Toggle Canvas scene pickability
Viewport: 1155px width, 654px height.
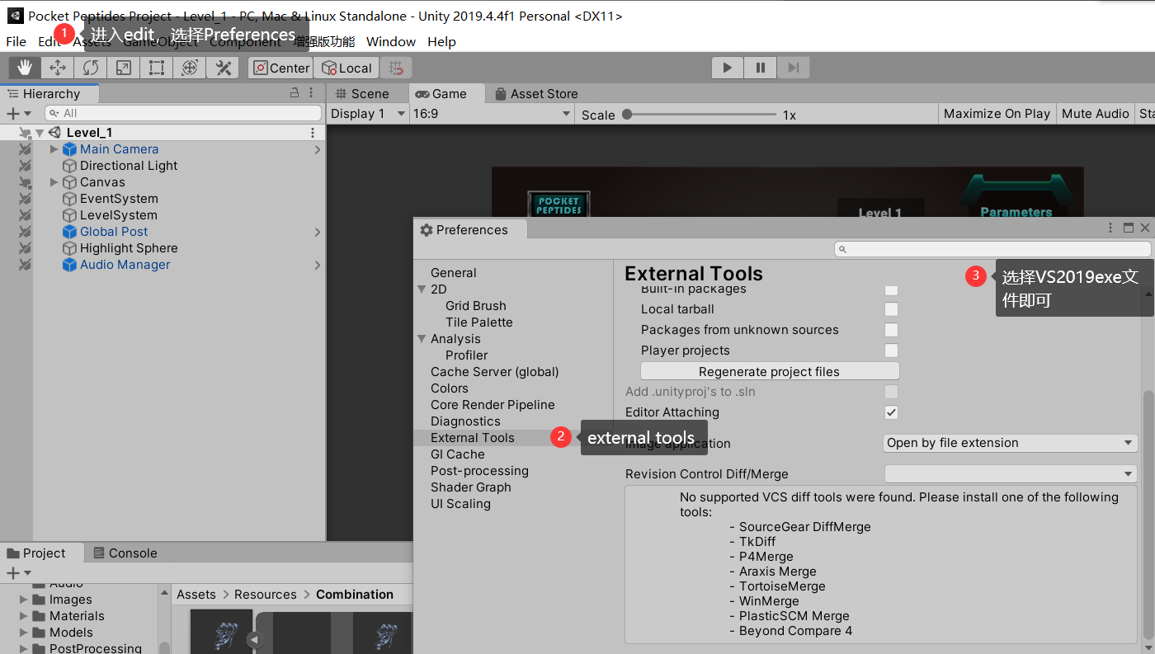click(25, 182)
